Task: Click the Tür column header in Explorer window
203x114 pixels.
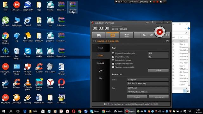Action: [181, 37]
